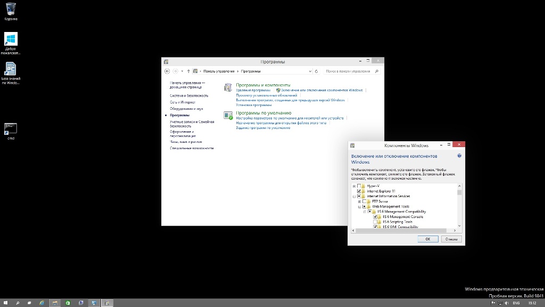Open Internet Explorer from the taskbar

[x=42, y=303]
